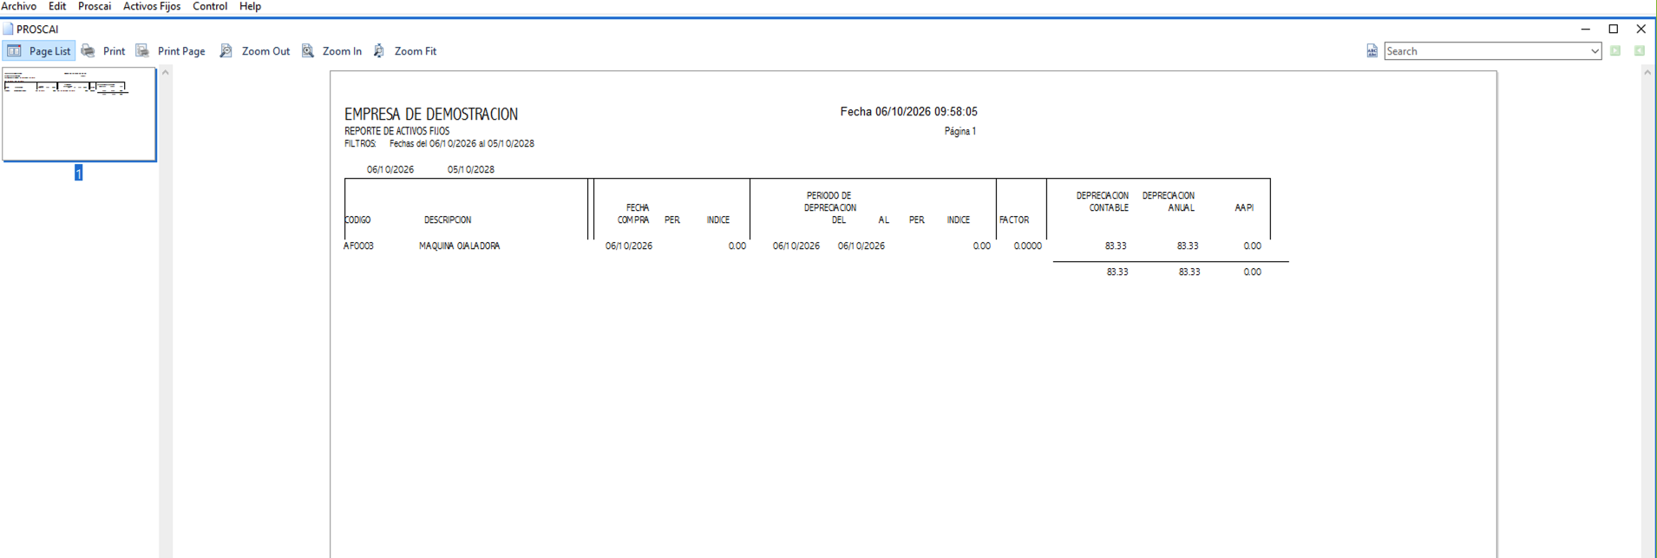Click the Zoom Fit icon

click(379, 51)
